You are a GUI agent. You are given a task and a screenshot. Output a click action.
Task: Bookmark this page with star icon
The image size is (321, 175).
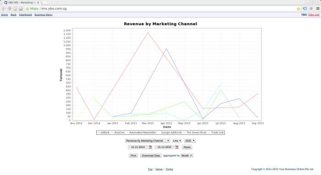pyautogui.click(x=298, y=9)
